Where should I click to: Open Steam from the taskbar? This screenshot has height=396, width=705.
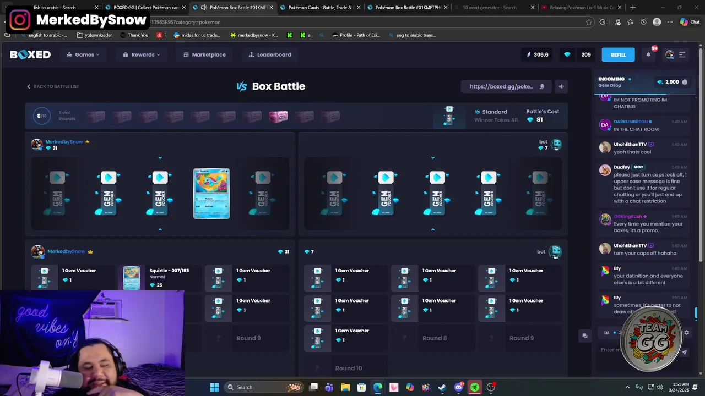tap(442, 387)
